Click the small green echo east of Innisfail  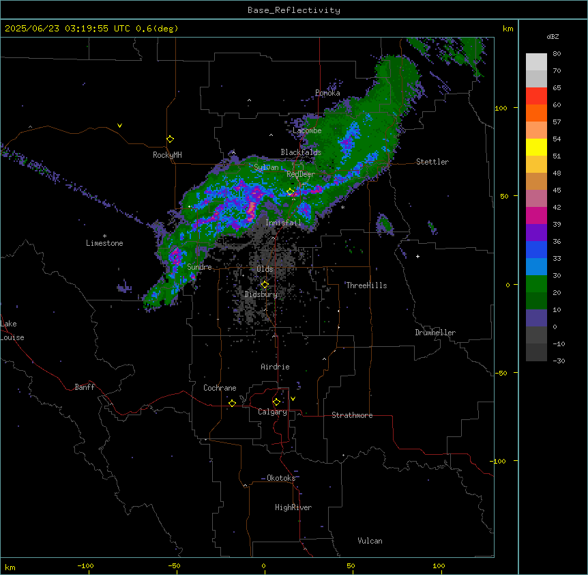coord(384,224)
